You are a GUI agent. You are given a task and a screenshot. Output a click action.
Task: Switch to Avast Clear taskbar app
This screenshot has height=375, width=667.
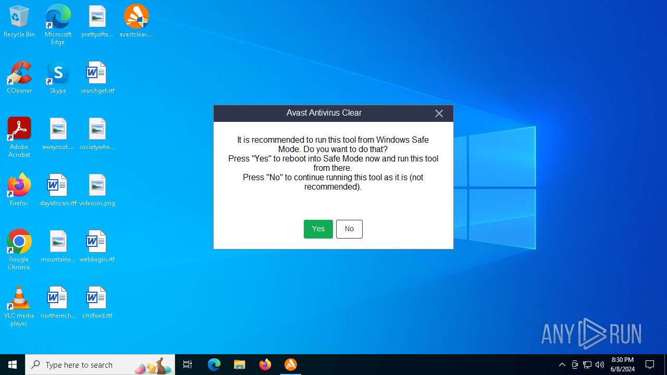[x=291, y=365]
